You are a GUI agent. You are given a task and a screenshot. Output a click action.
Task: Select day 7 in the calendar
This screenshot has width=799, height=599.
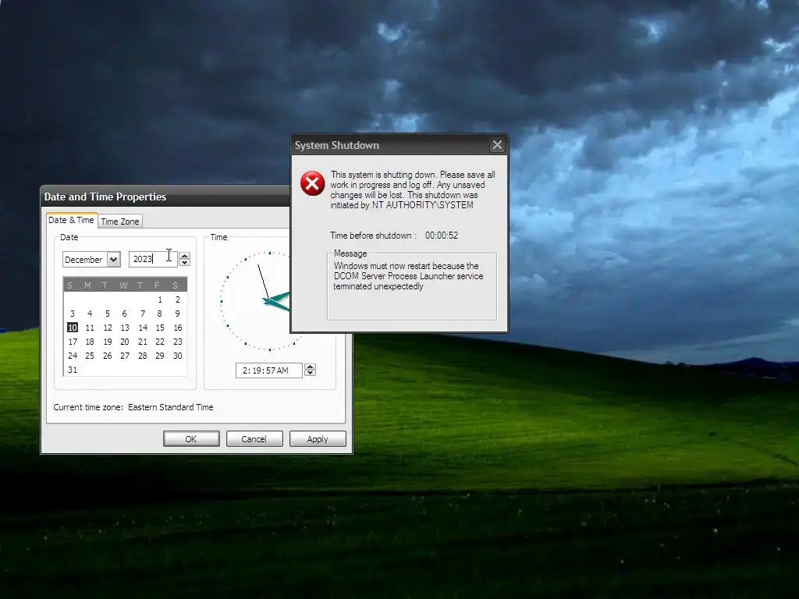click(143, 314)
